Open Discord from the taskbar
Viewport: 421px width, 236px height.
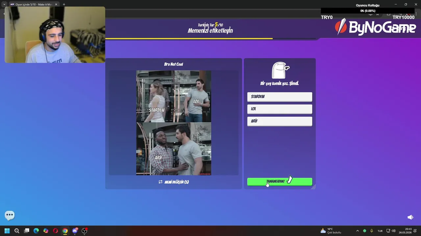point(75,231)
